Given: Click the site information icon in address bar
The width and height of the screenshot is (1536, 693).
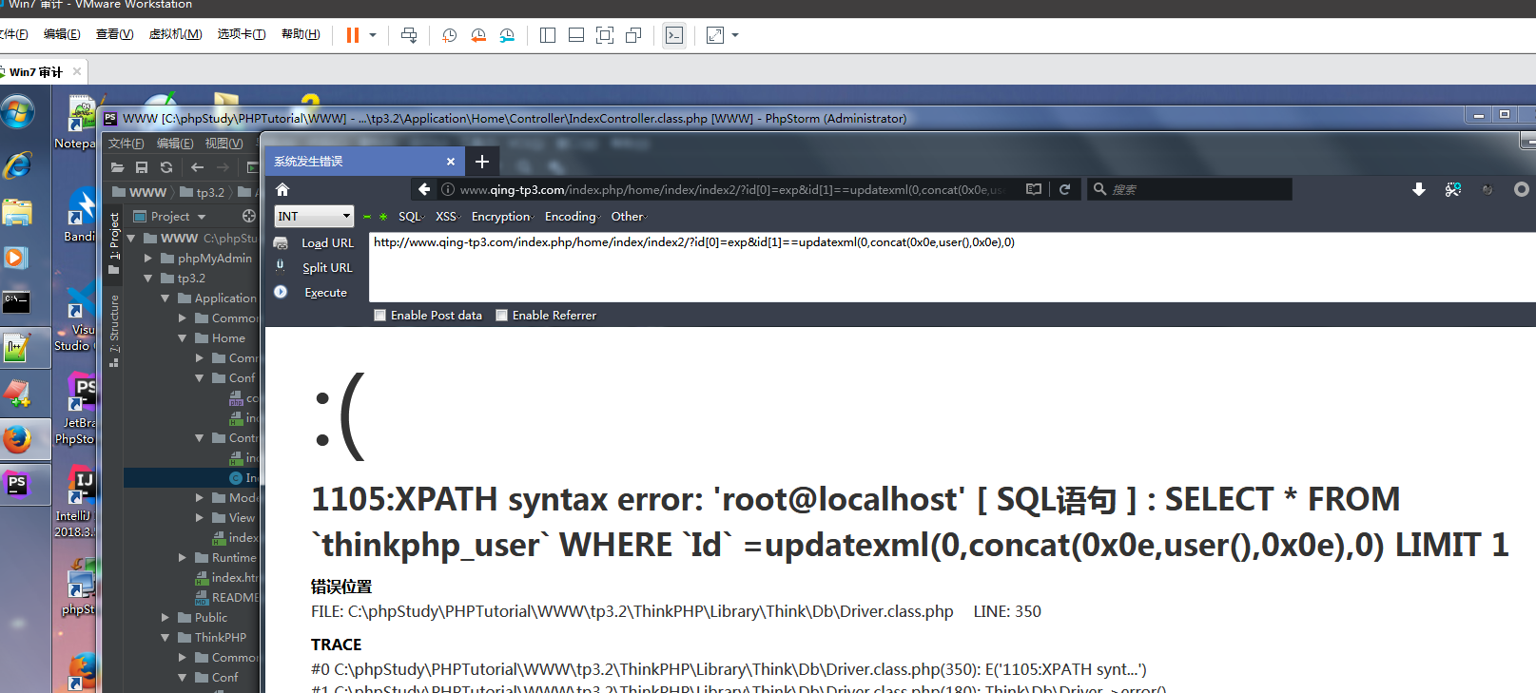Looking at the screenshot, I should click(x=448, y=189).
